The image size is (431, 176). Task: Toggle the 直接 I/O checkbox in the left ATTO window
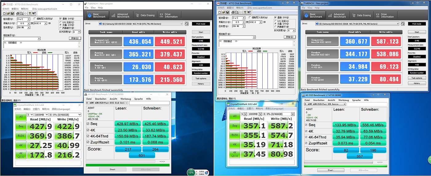coord(61,18)
